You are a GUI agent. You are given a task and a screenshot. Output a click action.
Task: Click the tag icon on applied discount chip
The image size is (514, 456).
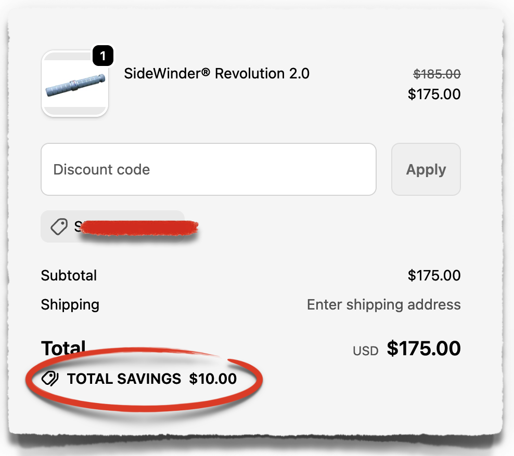(x=59, y=226)
